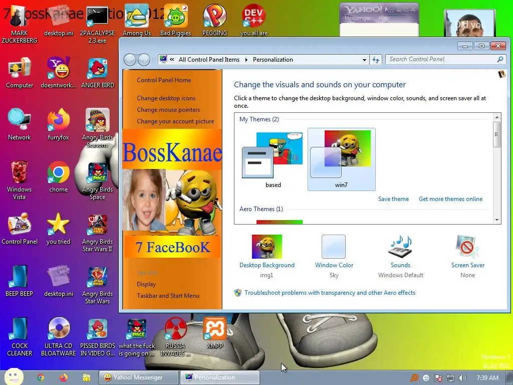Click the Action Center flag tray icon

coord(438,378)
